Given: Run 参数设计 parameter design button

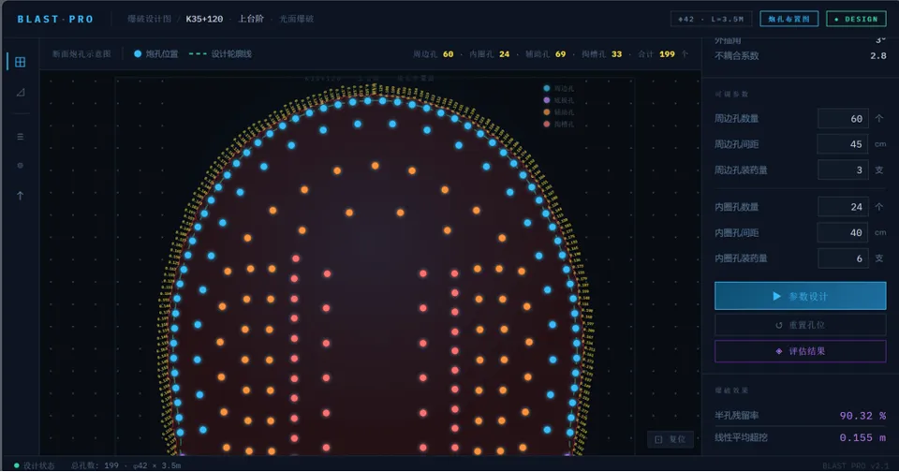Looking at the screenshot, I should pos(800,296).
